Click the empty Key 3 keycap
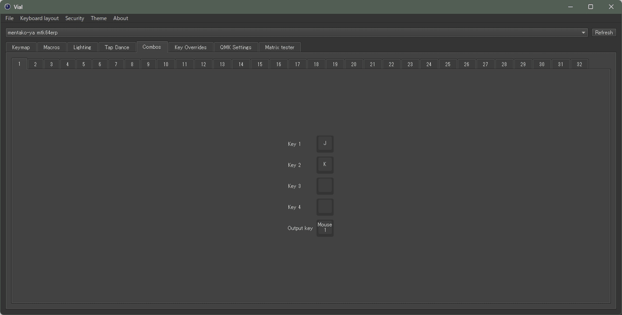622x315 pixels. 325,186
